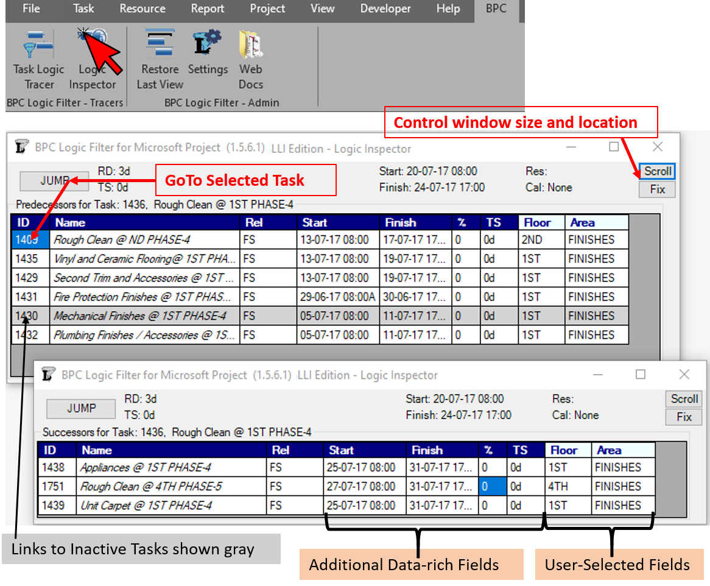The height and width of the screenshot is (586, 710).
Task: Click the Fix button in the Successors window
Action: coord(684,417)
